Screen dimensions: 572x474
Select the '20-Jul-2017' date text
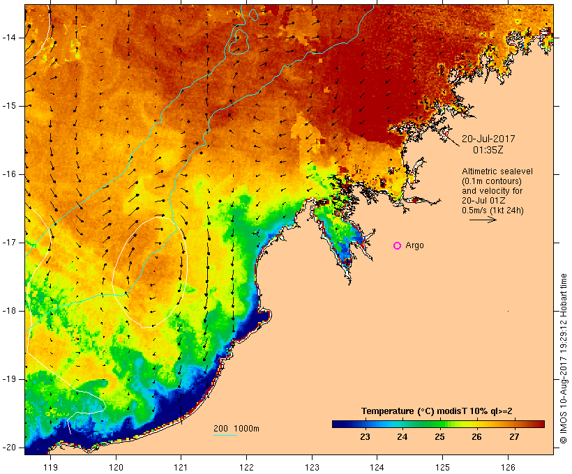coord(488,139)
